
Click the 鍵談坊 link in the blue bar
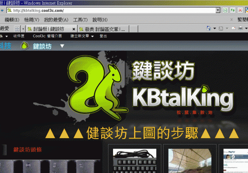coord(42,47)
